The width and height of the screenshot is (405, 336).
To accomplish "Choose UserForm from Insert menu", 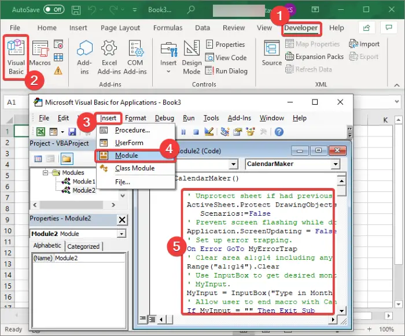I will [x=135, y=143].
